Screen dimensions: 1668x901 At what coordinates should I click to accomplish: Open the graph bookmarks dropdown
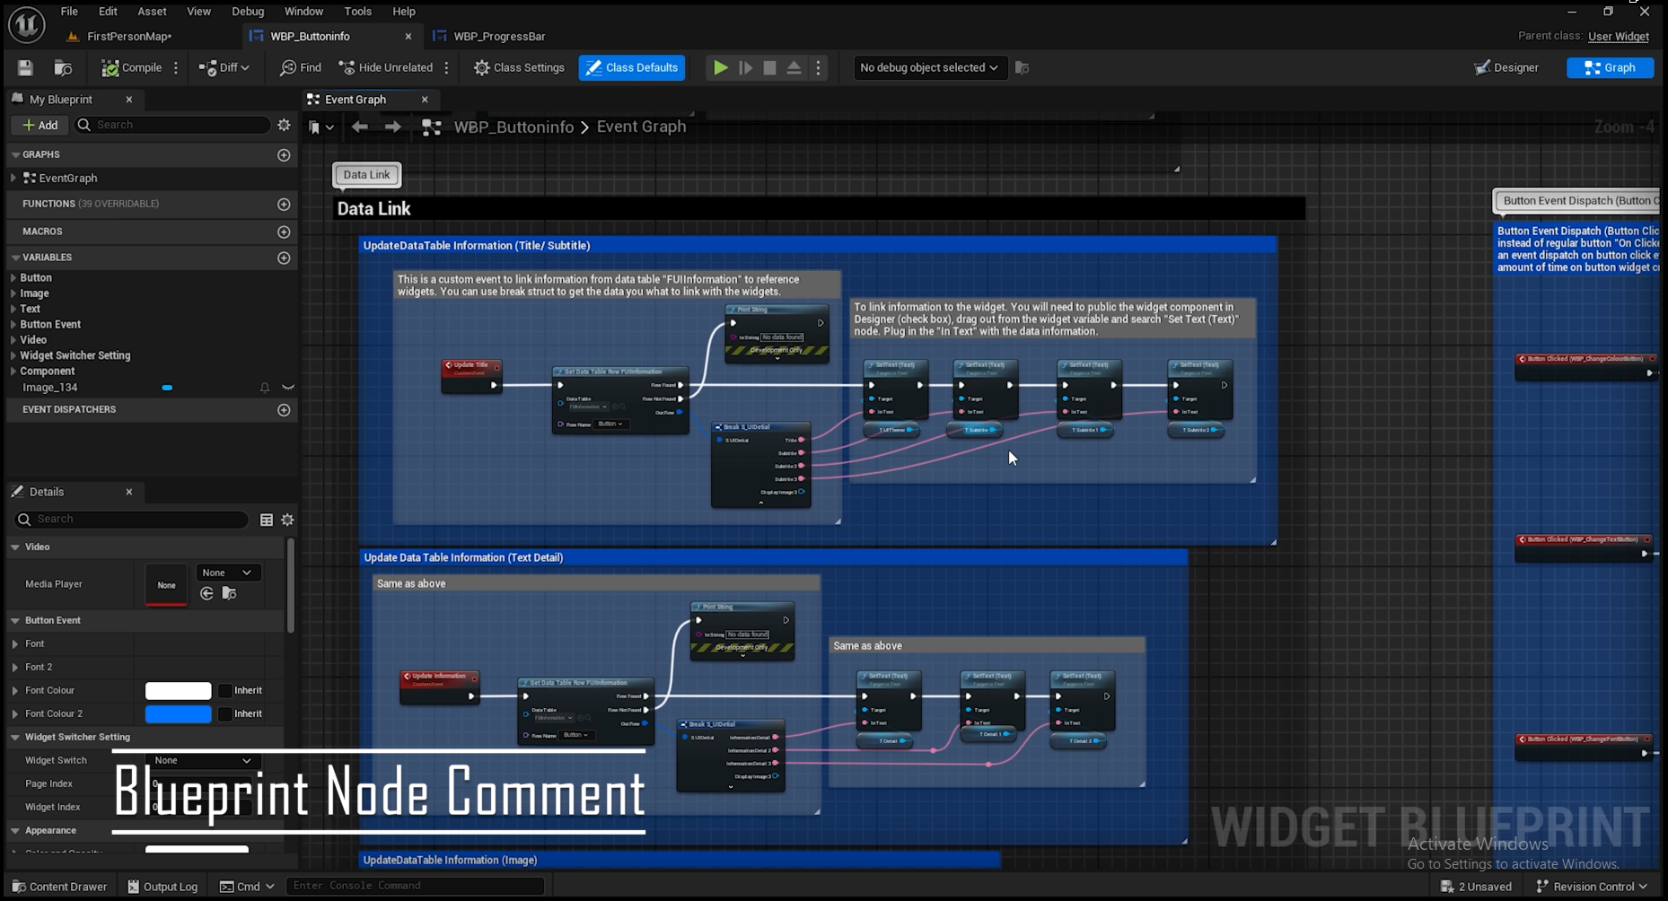click(x=321, y=127)
